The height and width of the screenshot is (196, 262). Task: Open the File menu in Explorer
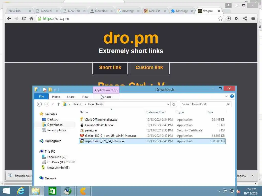(x=41, y=96)
